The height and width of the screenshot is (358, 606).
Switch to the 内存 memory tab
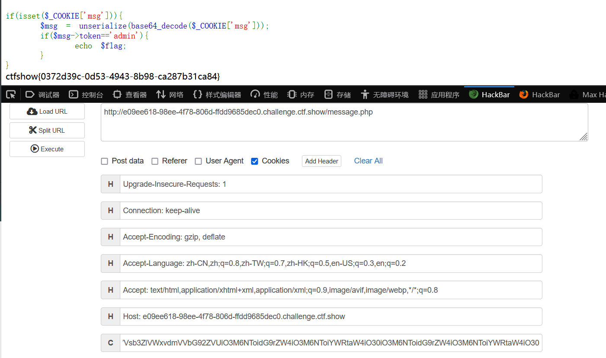[x=301, y=94]
